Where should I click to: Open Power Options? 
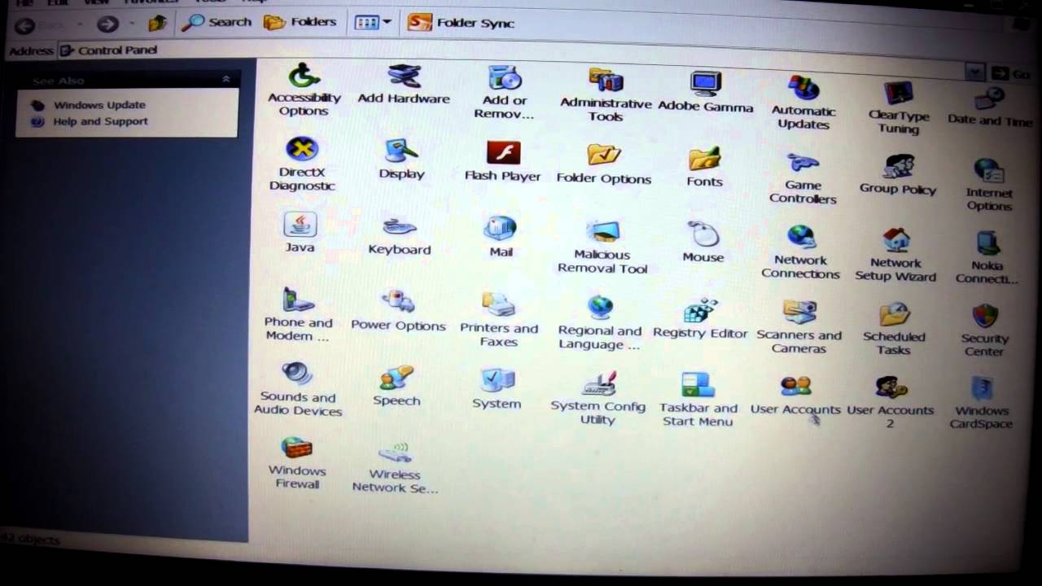click(x=398, y=311)
